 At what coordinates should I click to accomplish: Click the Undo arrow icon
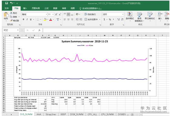[x=11, y=3]
